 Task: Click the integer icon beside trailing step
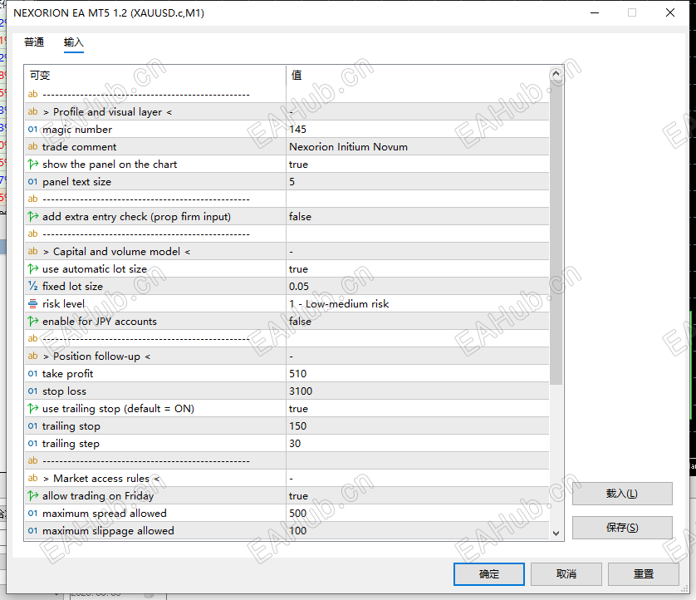click(x=32, y=443)
